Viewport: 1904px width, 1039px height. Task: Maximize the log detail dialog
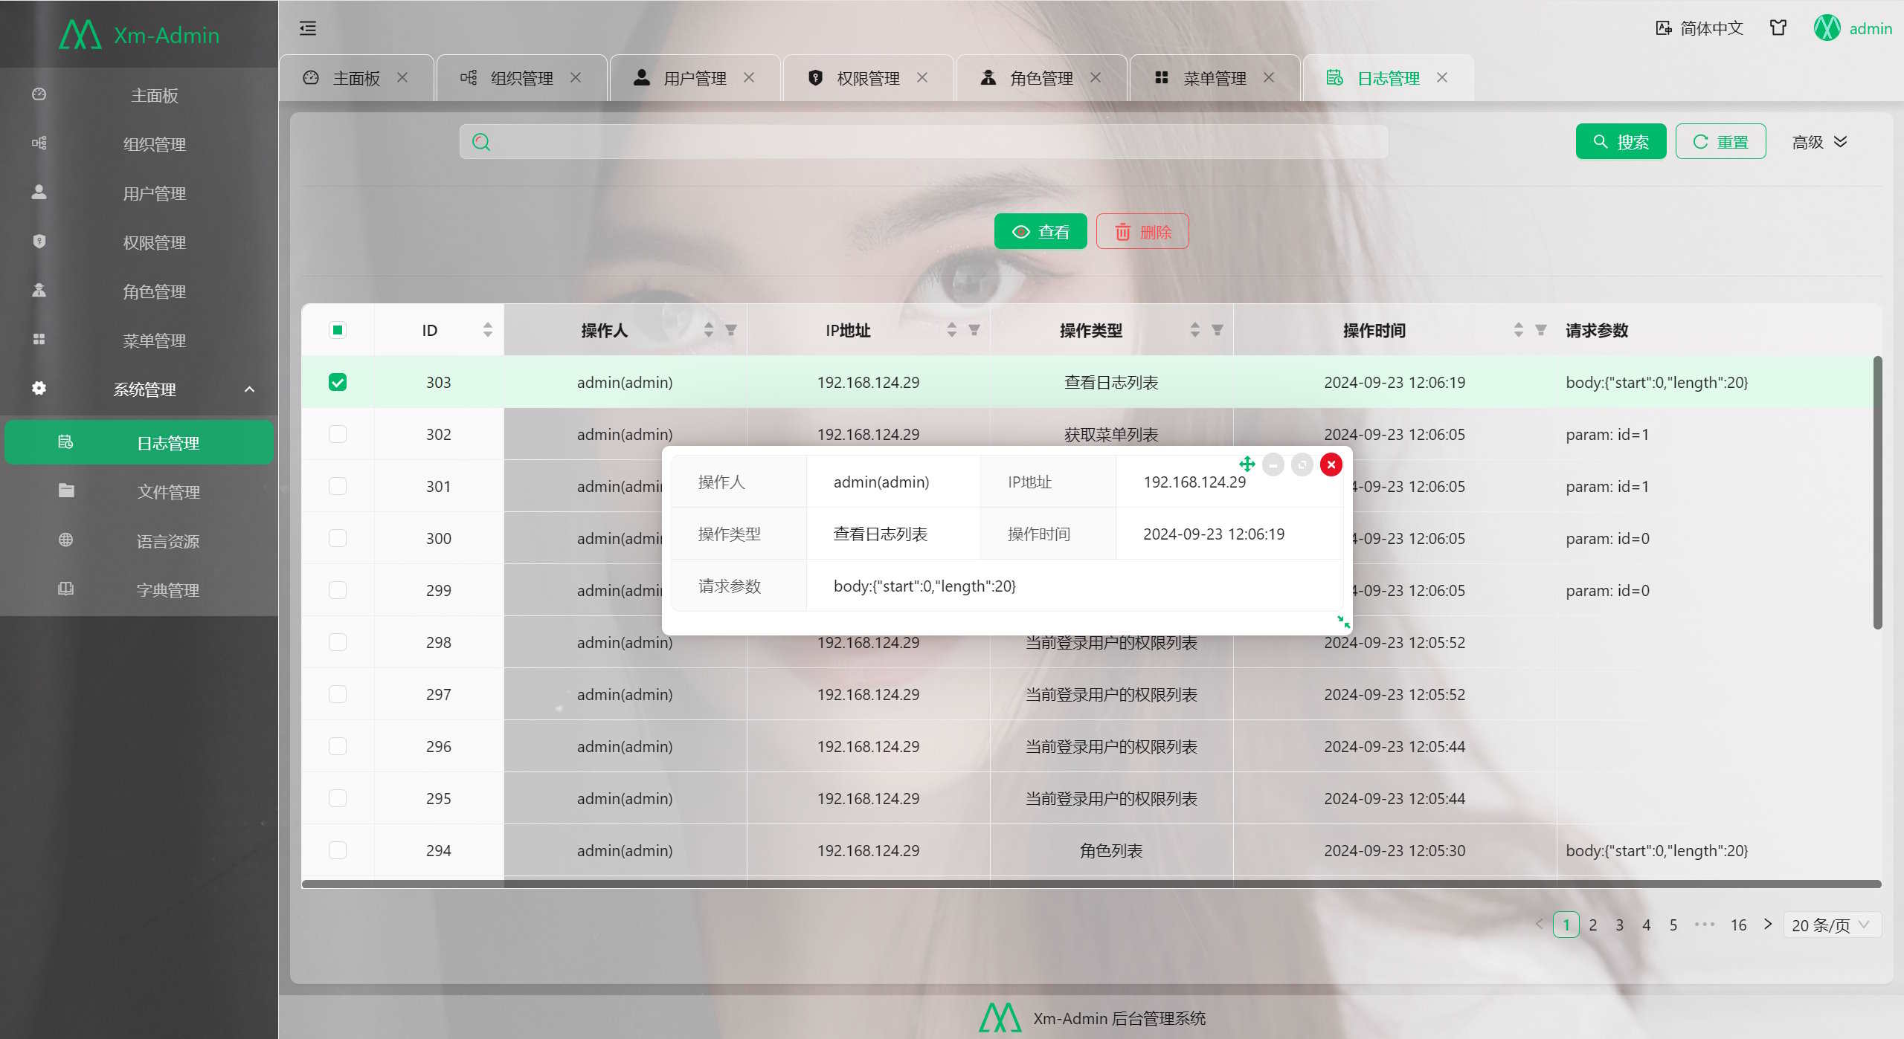click(x=1302, y=465)
